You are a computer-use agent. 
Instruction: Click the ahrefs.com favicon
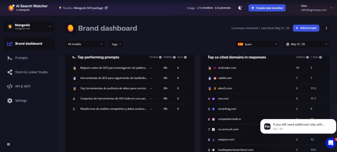pos(215,89)
